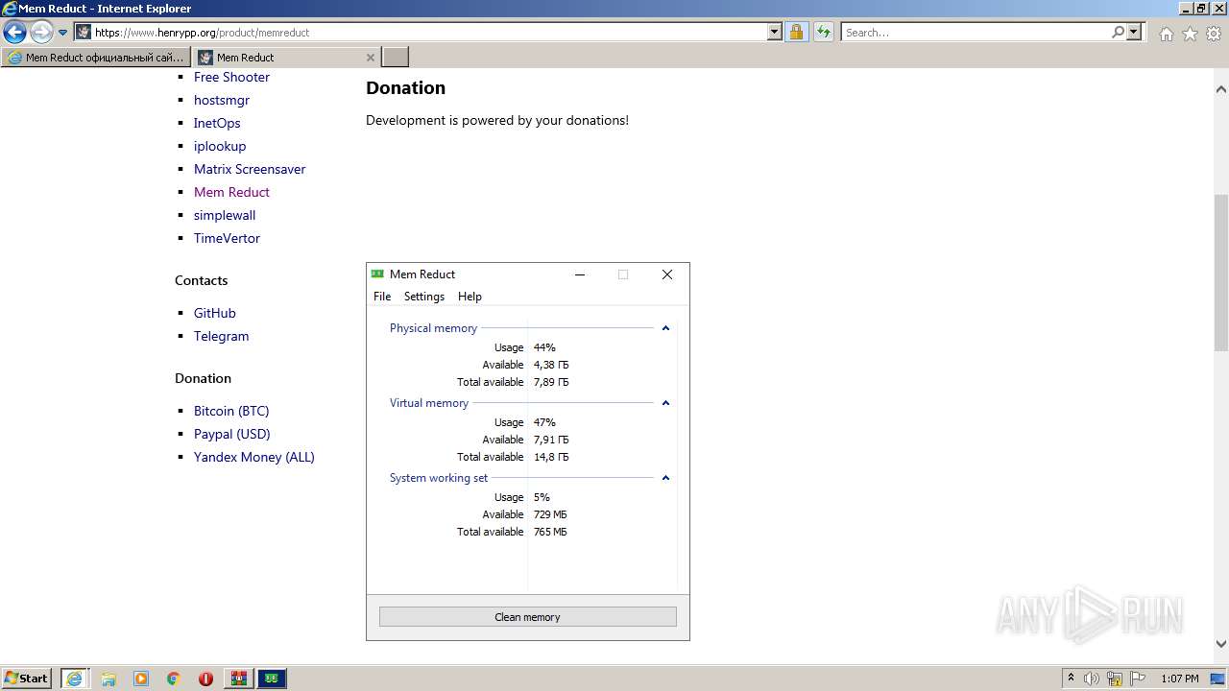
Task: Open the Matrix Screensaver link
Action: tap(250, 169)
